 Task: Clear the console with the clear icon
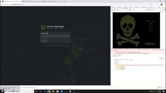[114, 10]
